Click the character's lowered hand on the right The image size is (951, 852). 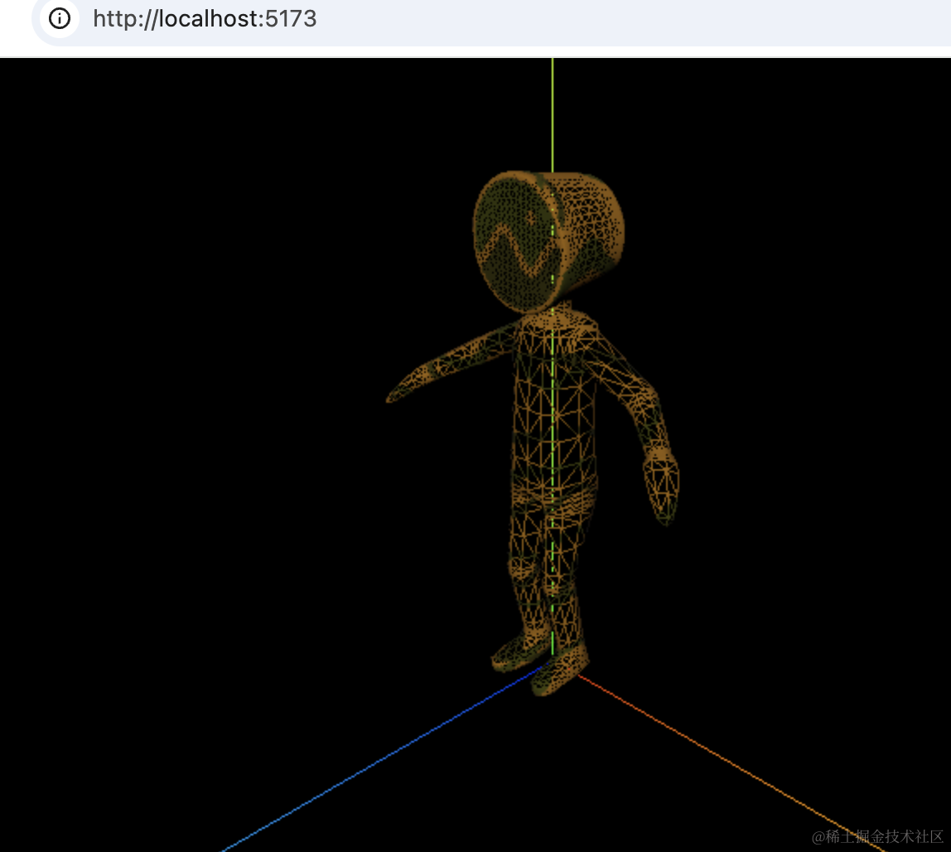tap(661, 487)
